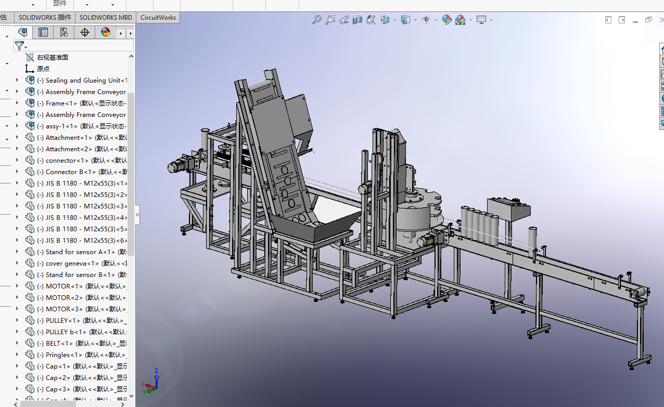Click the Apply Scene icon
Image resolution: width=664 pixels, height=407 pixels.
click(x=460, y=20)
